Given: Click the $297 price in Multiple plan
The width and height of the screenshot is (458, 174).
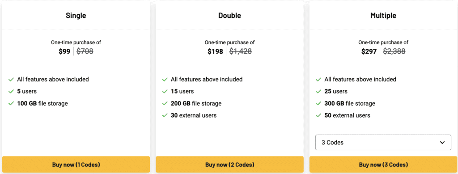Looking at the screenshot, I should [x=369, y=52].
